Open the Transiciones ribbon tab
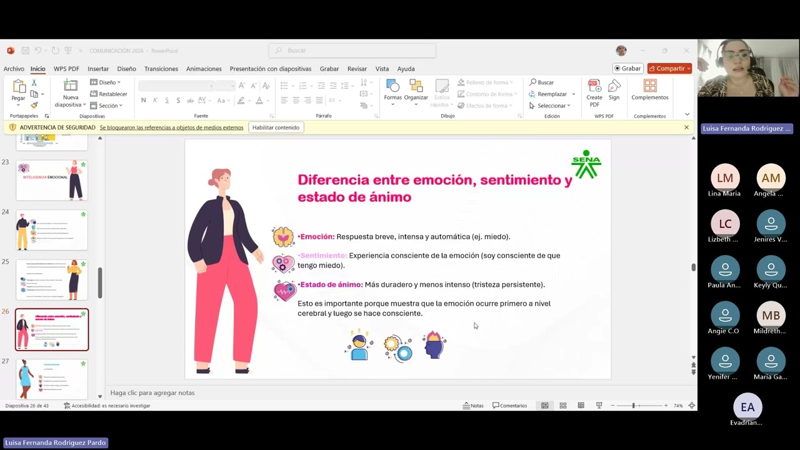The height and width of the screenshot is (450, 800). [161, 69]
